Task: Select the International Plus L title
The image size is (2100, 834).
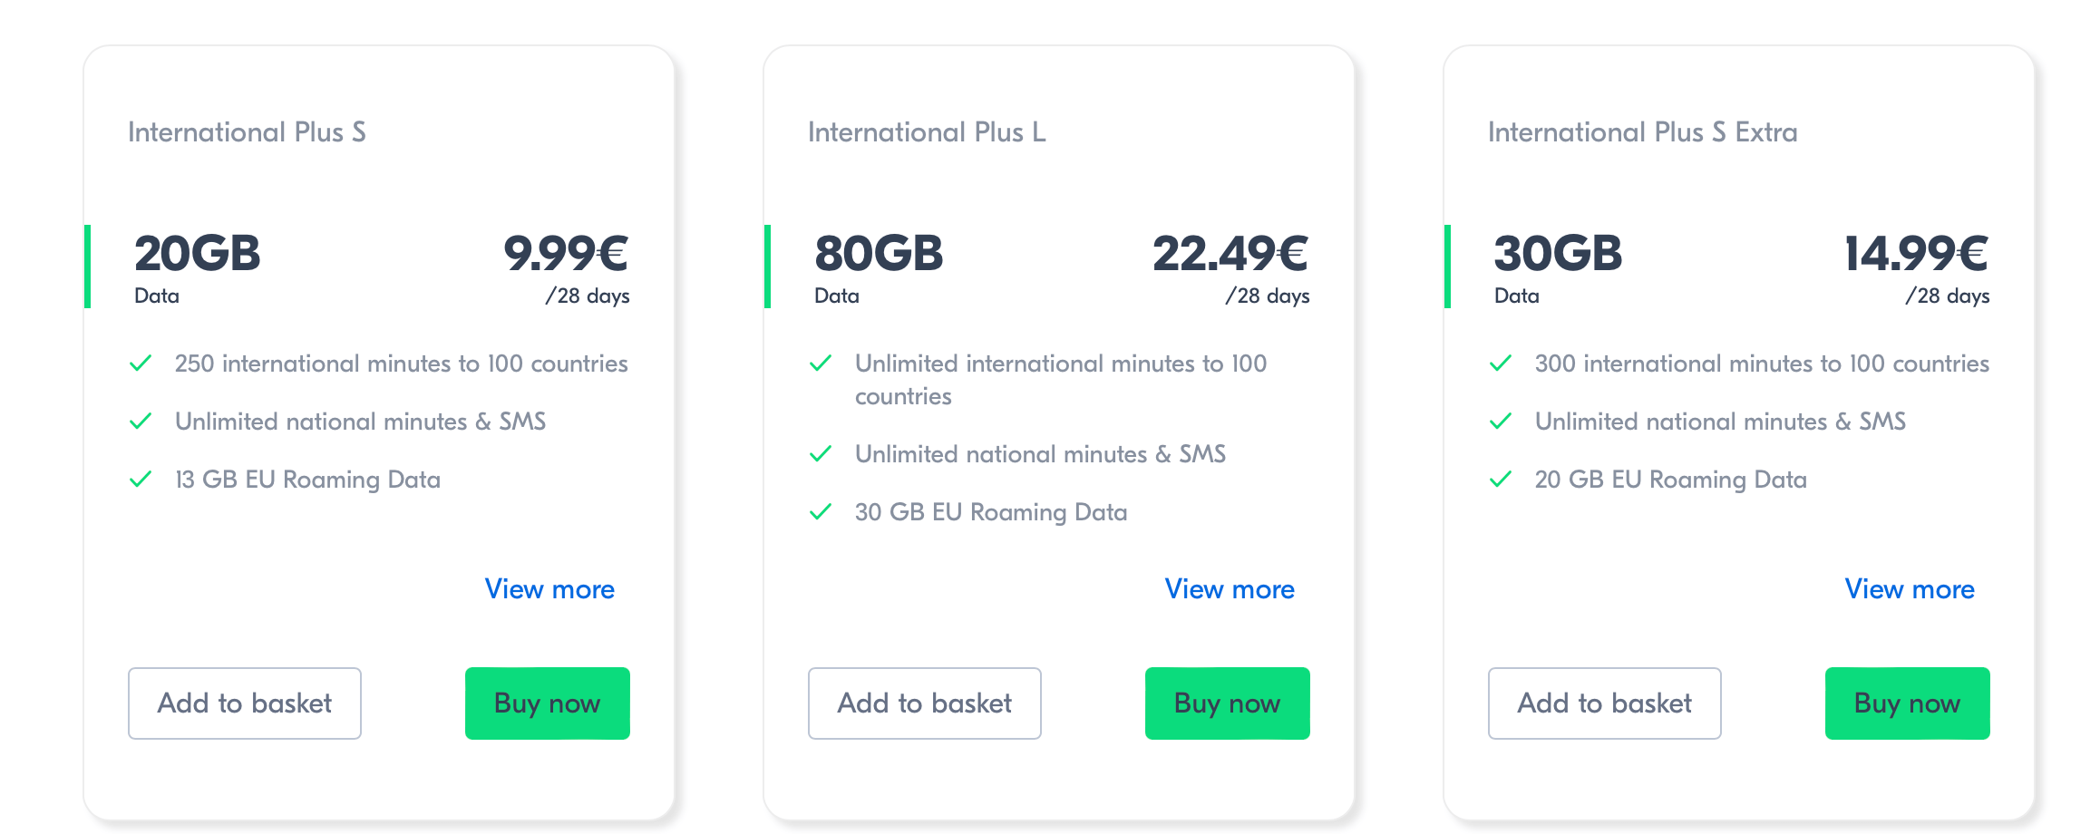Action: [x=927, y=132]
